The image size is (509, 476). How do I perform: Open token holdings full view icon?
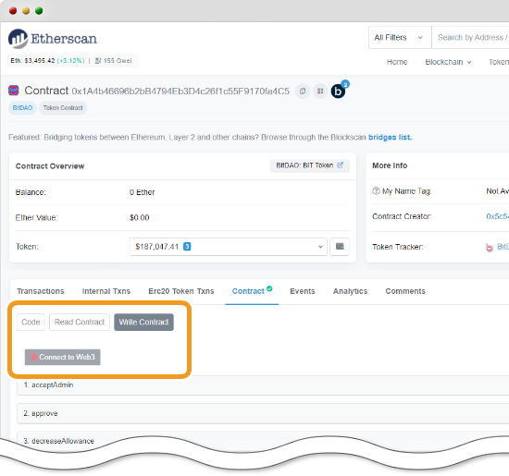(x=340, y=247)
